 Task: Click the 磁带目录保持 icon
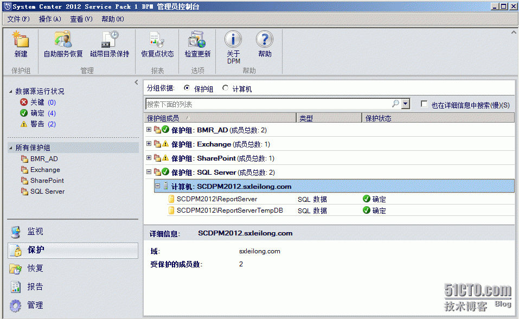click(110, 40)
